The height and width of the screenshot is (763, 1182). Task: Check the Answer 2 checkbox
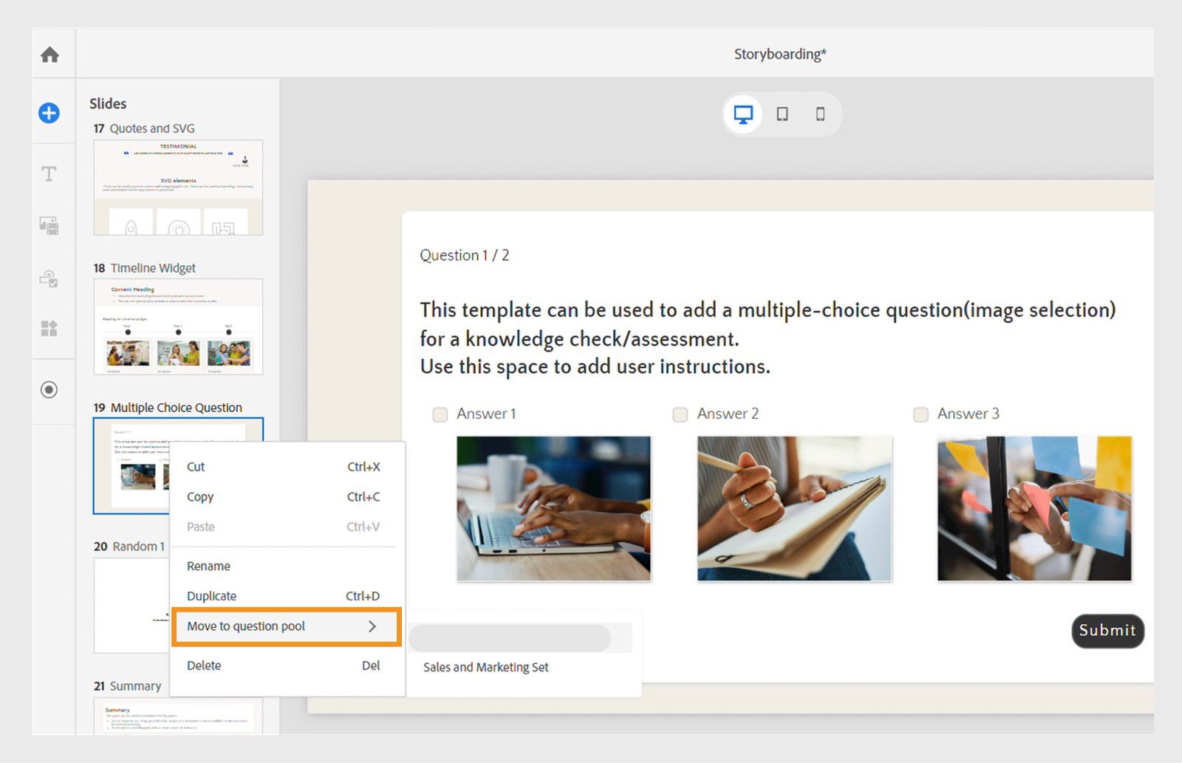(680, 414)
